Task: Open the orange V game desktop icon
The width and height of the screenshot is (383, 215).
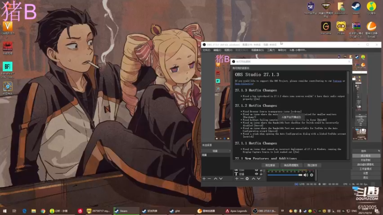Action: (x=8, y=30)
